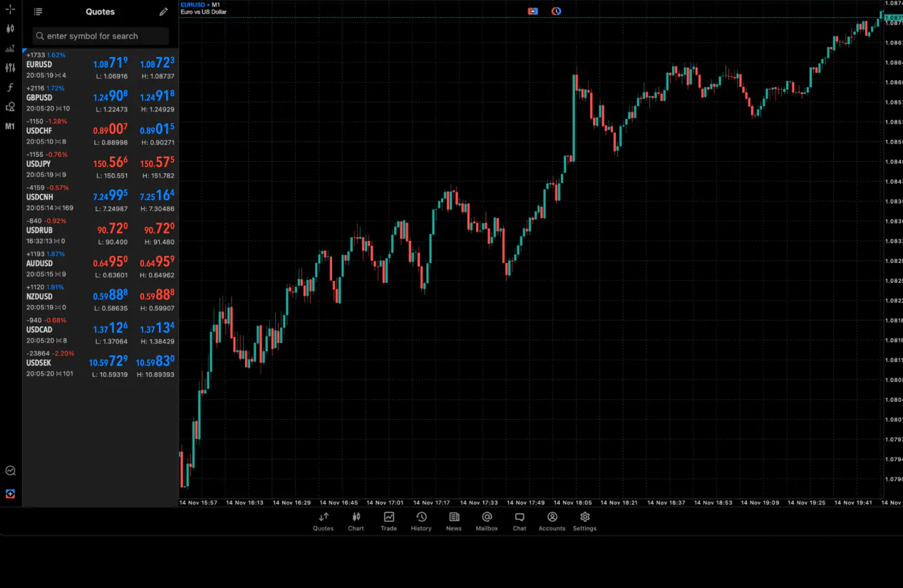The image size is (903, 588).
Task: Open the indicators function (f) icon
Action: (x=10, y=87)
